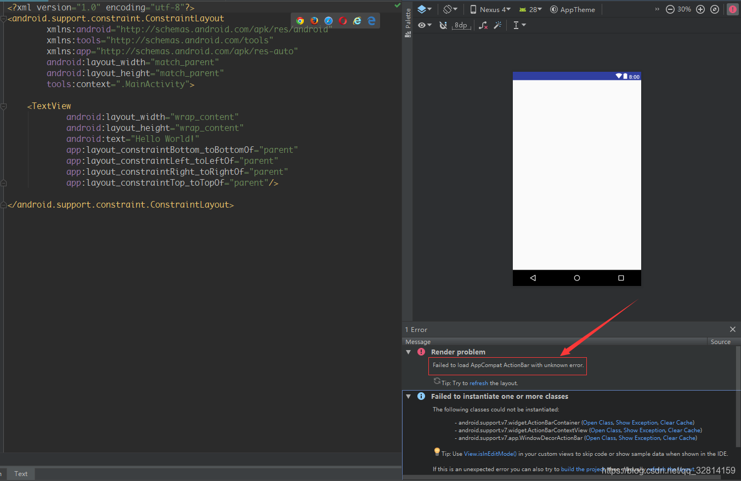The height and width of the screenshot is (481, 741).
Task: Click recents button in device preview
Action: 621,278
